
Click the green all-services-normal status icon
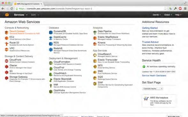tap(144, 67)
